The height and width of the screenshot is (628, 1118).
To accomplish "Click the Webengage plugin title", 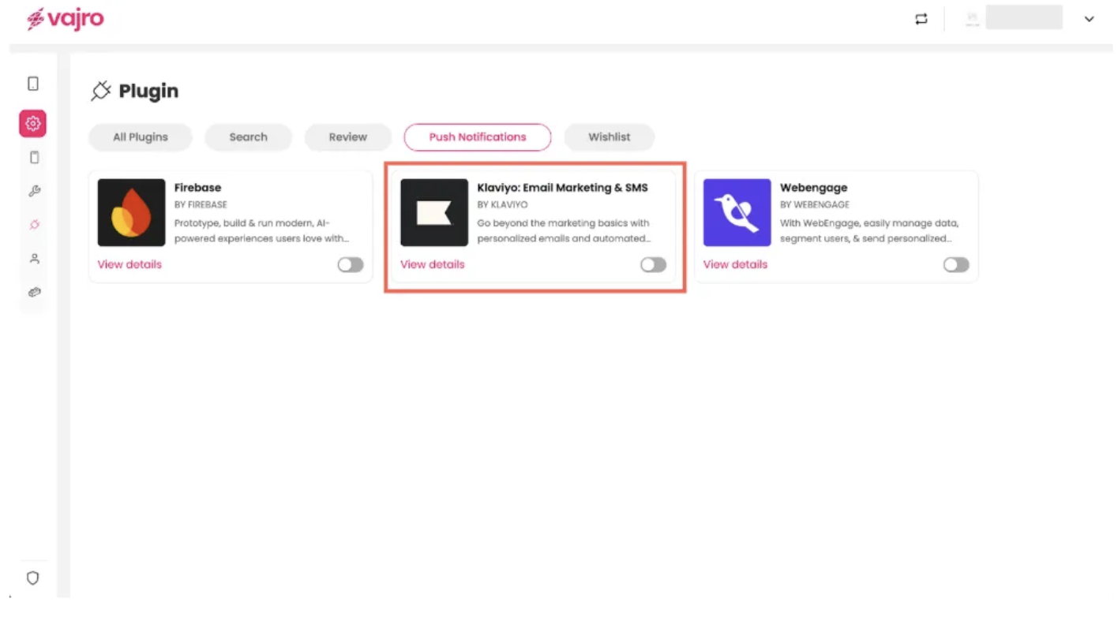I will click(x=814, y=188).
